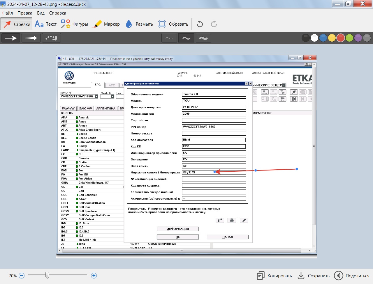The width and height of the screenshot is (373, 284).
Task: Choose the dotted curved arrow style
Action: tap(51, 38)
